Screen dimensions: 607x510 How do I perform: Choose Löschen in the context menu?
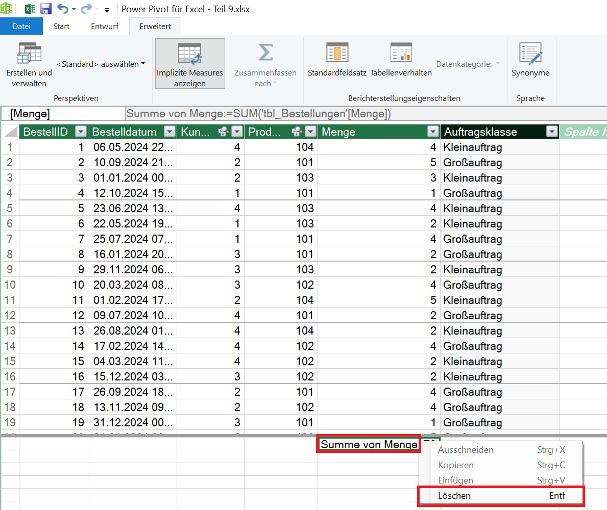click(x=501, y=496)
